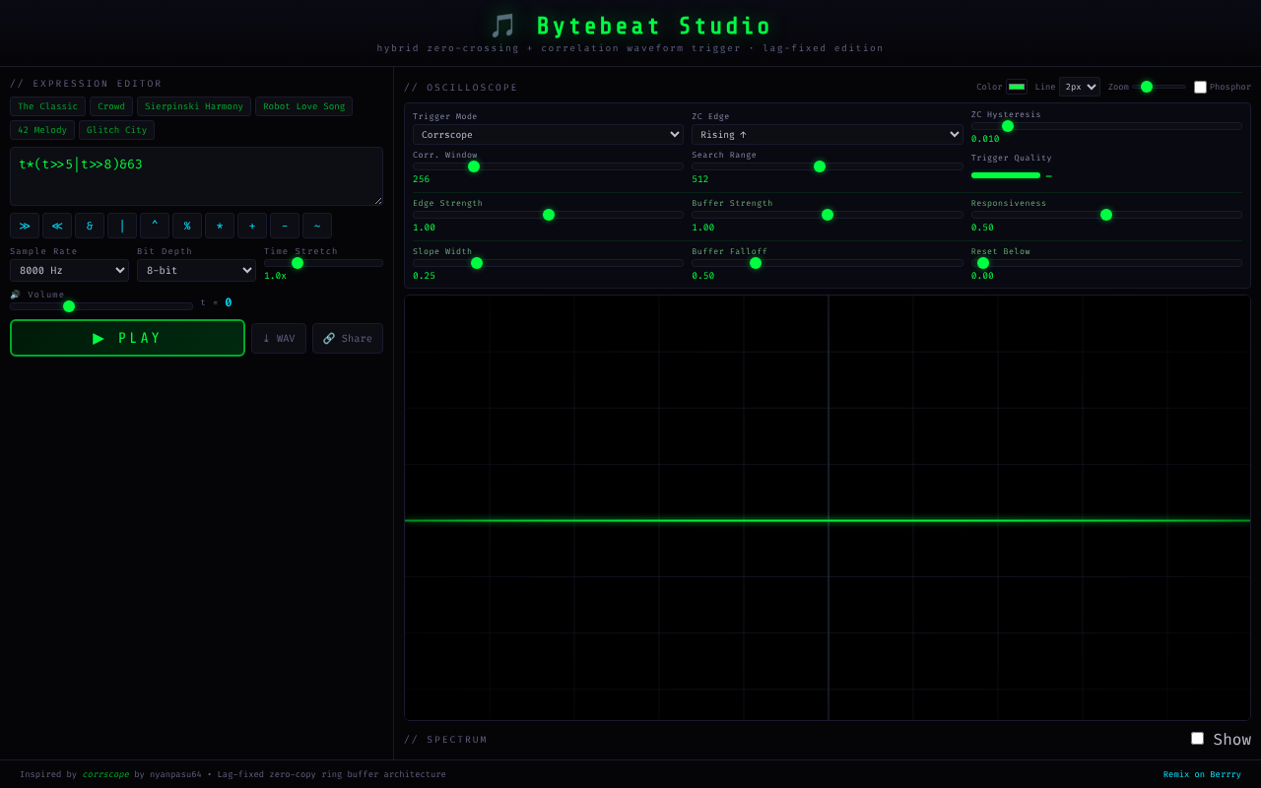The height and width of the screenshot is (788, 1261).
Task: Adjust the Responsiveness slider
Action: coord(1106,215)
